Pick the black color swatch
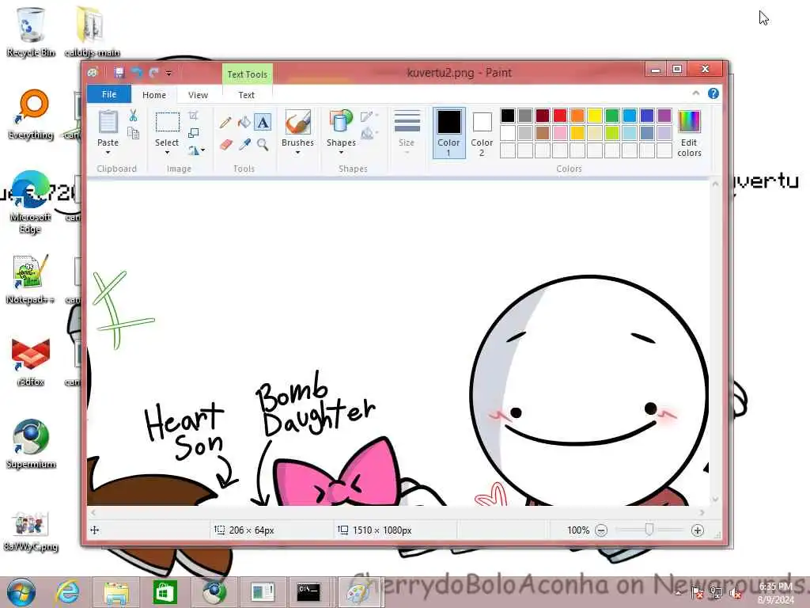The width and height of the screenshot is (810, 608). [x=508, y=116]
